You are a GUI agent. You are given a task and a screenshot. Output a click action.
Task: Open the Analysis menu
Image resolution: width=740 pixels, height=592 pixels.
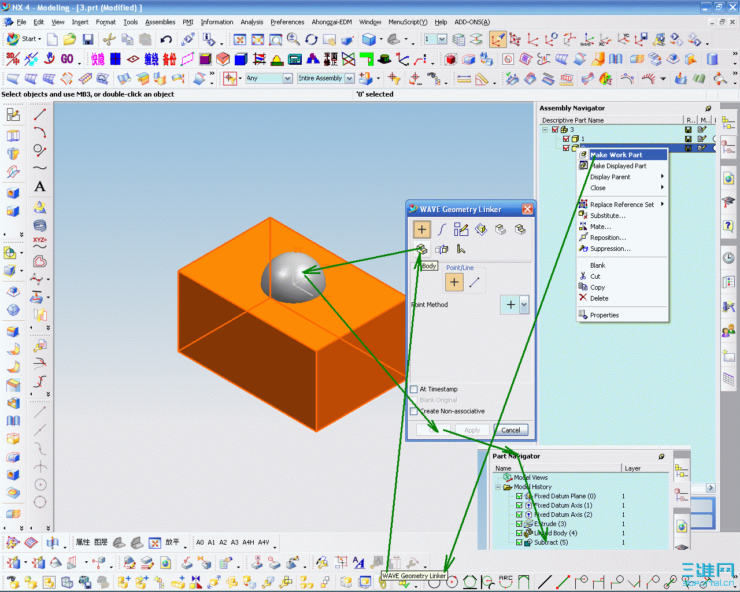[x=252, y=22]
